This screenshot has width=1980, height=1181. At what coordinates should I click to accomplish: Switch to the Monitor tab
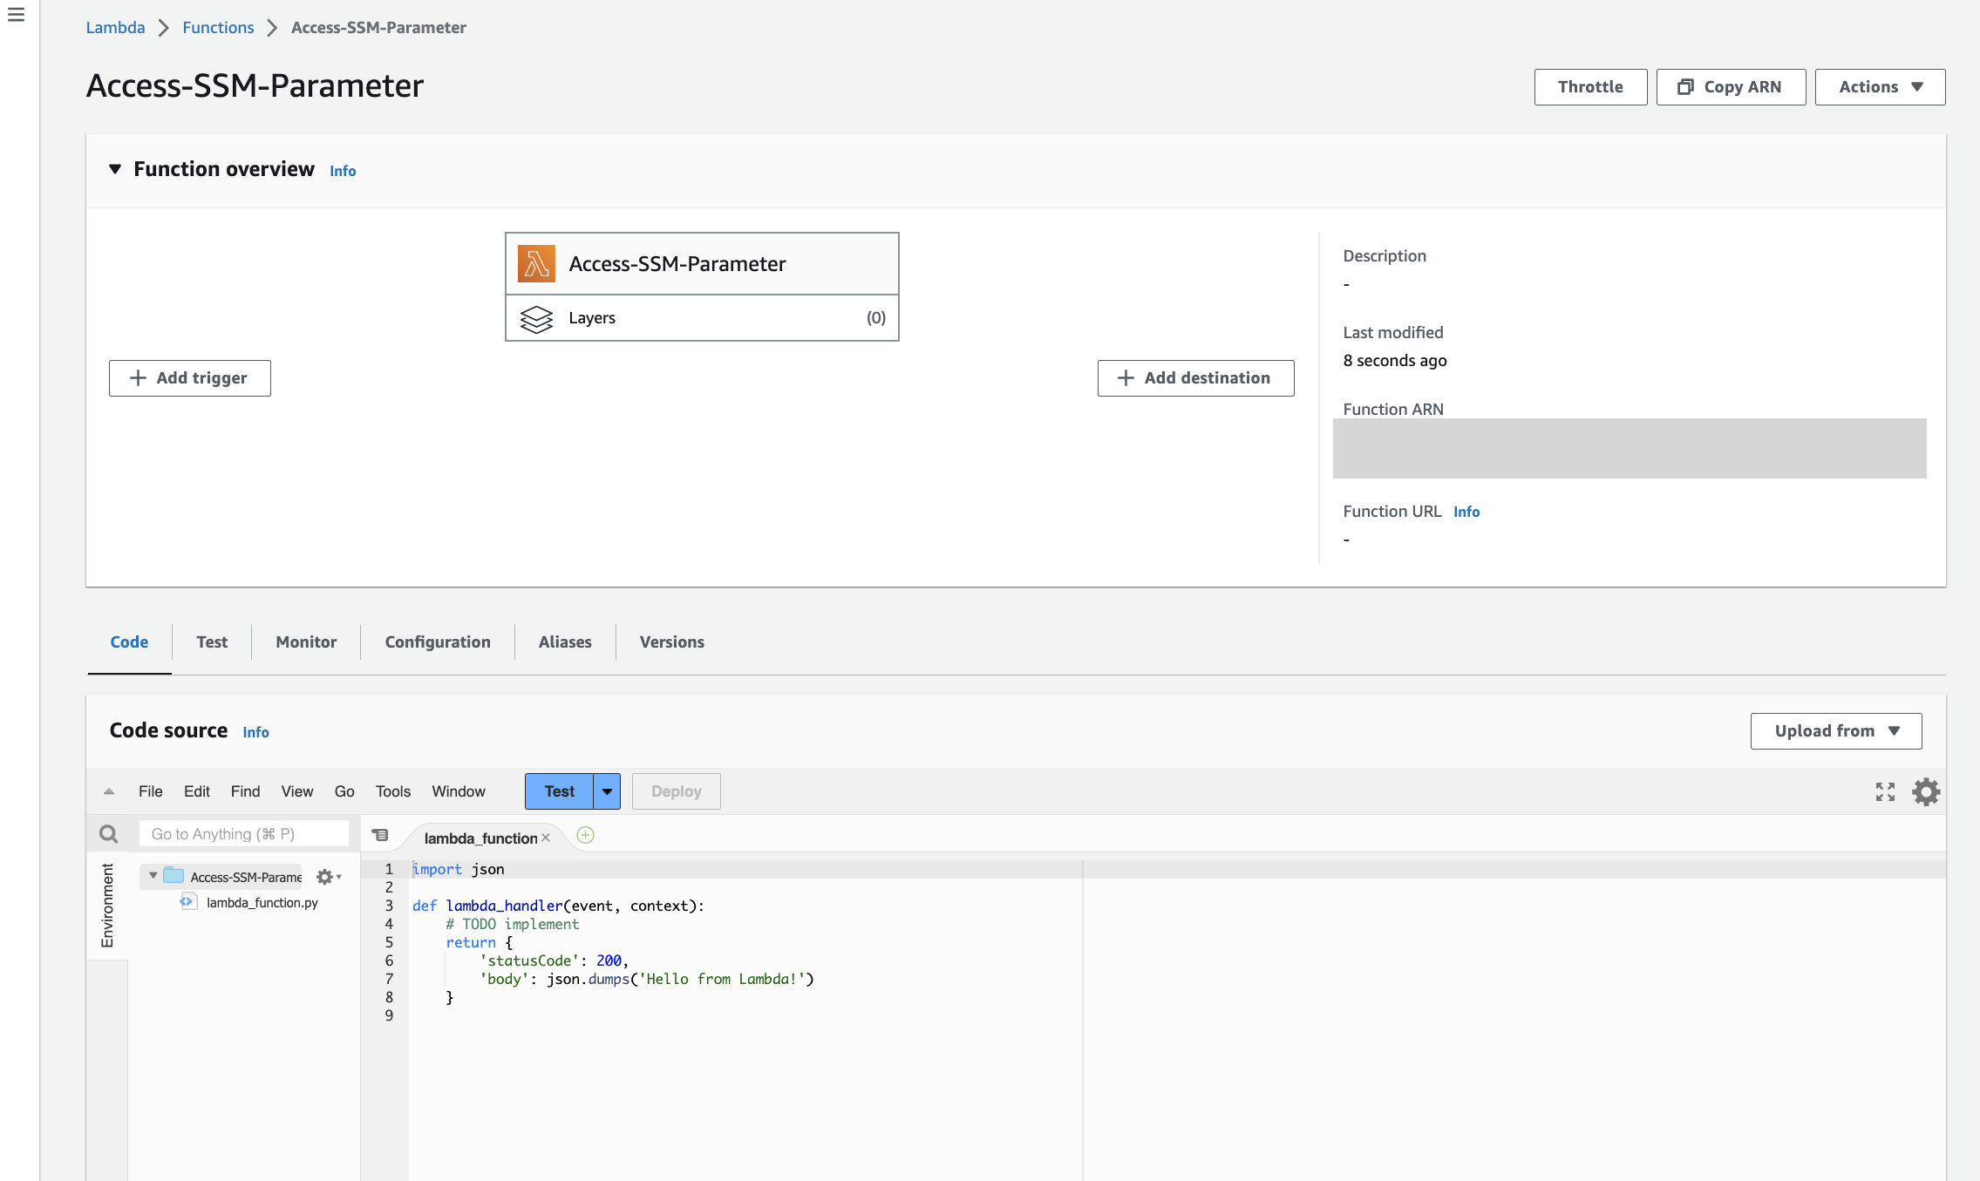point(306,642)
